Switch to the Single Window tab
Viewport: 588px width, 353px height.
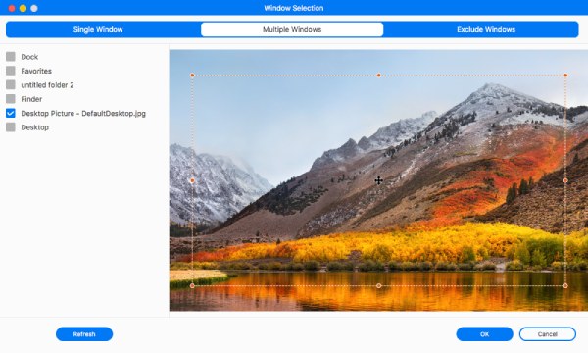tap(98, 29)
